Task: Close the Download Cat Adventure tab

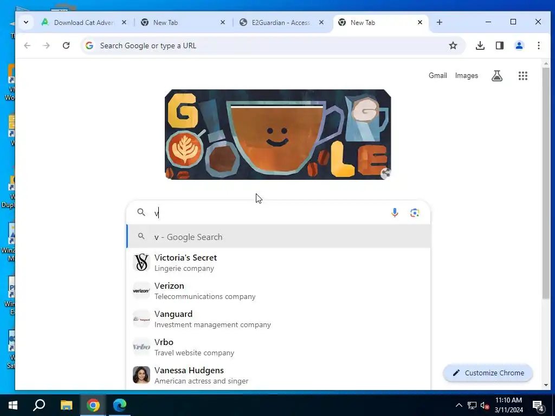Action: [x=124, y=22]
